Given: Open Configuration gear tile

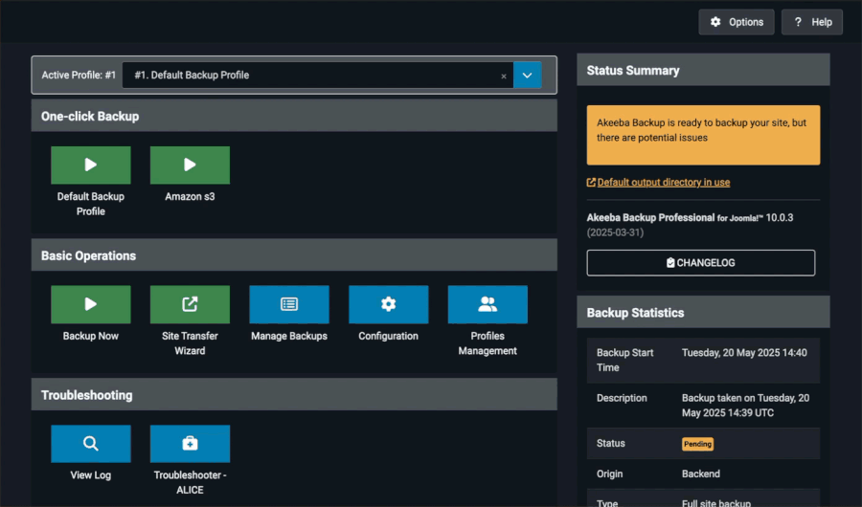Looking at the screenshot, I should [388, 304].
